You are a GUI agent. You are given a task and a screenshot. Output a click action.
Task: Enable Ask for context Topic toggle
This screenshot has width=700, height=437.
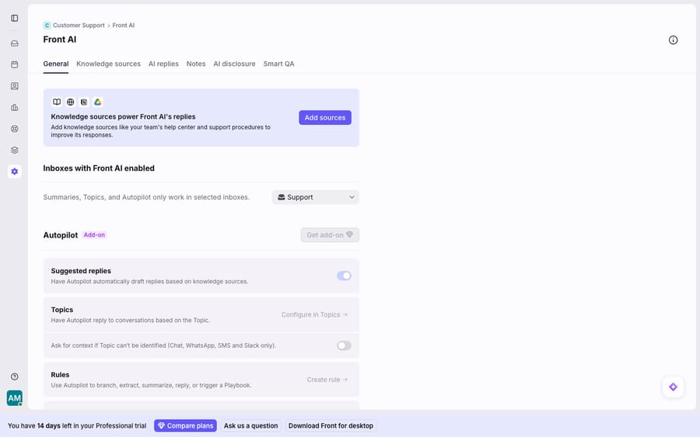pos(344,345)
